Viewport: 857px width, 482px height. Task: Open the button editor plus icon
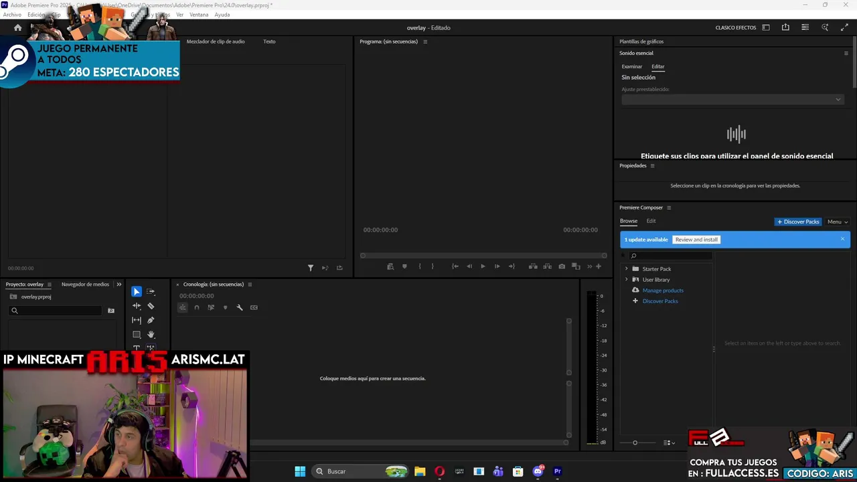599,266
